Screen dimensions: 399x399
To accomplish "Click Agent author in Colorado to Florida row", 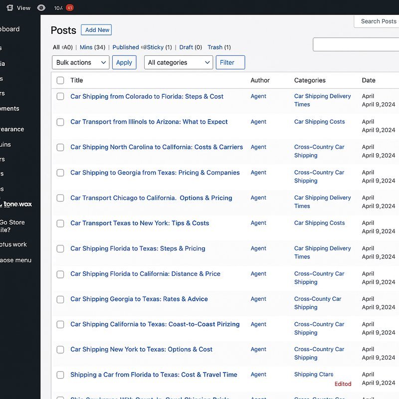I will [258, 96].
